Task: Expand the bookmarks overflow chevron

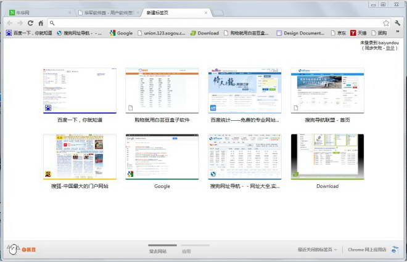Action: [397, 31]
